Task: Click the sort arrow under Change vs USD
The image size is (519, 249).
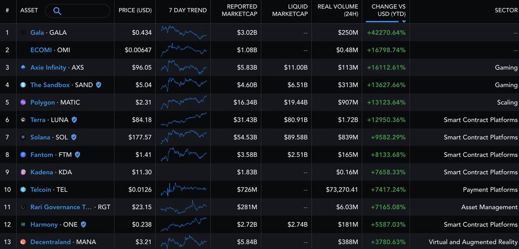Action: 404,21
